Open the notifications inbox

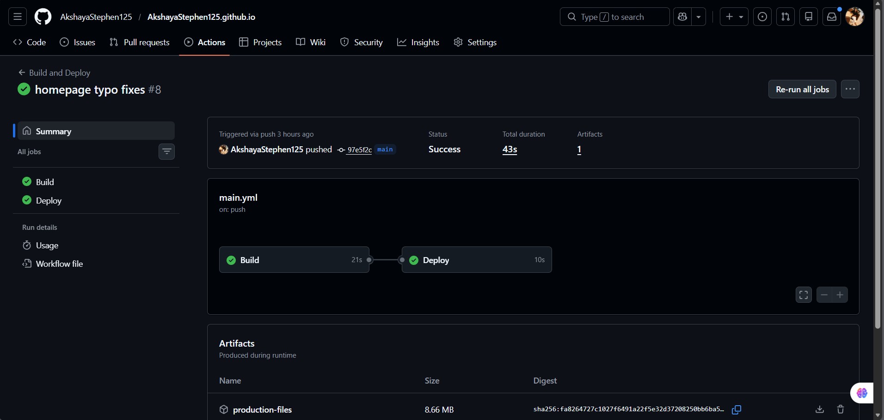pos(831,17)
